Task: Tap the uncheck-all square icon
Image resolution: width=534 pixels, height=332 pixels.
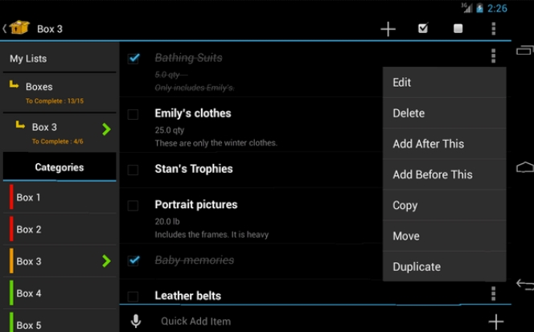Action: click(x=458, y=29)
